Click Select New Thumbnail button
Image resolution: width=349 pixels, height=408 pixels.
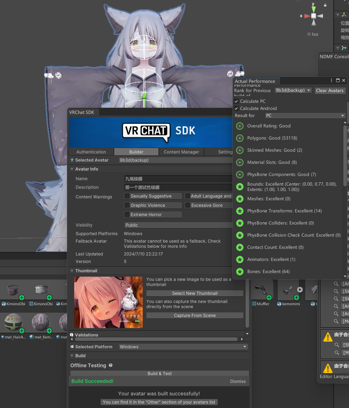pyautogui.click(x=195, y=293)
